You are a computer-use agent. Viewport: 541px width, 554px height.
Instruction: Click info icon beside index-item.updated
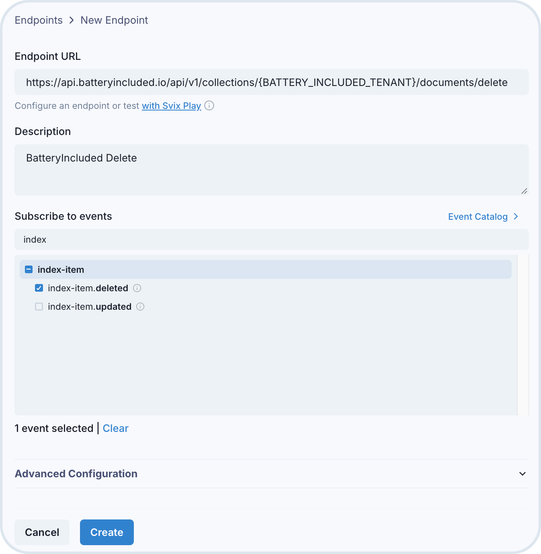pos(140,307)
